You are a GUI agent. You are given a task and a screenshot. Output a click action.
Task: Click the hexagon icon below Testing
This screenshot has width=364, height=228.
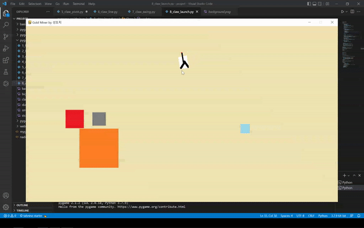point(6,83)
